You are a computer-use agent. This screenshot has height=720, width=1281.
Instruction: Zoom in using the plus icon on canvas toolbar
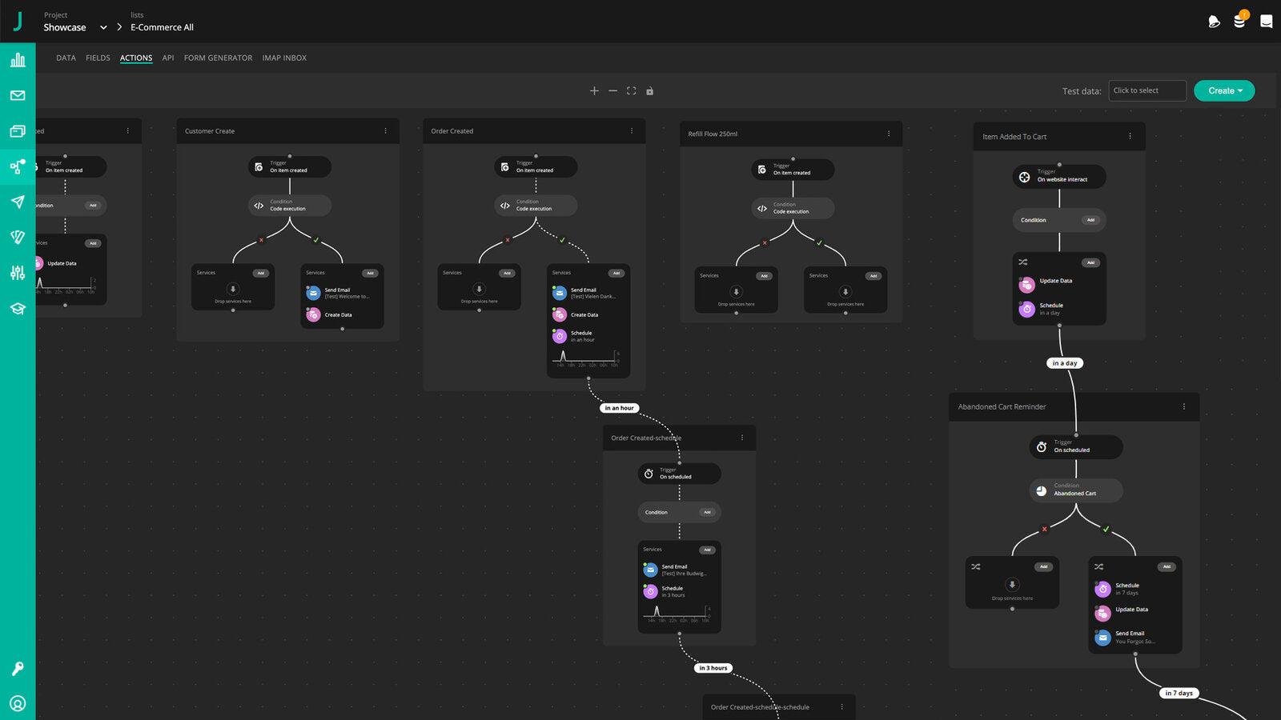tap(595, 90)
